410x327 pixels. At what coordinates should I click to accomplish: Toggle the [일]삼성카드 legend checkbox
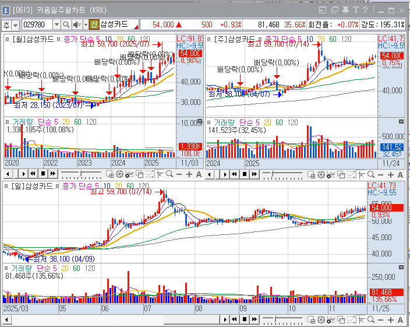tap(6, 186)
